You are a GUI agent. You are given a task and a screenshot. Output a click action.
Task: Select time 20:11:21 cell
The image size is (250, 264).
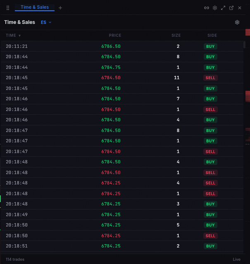click(x=17, y=46)
